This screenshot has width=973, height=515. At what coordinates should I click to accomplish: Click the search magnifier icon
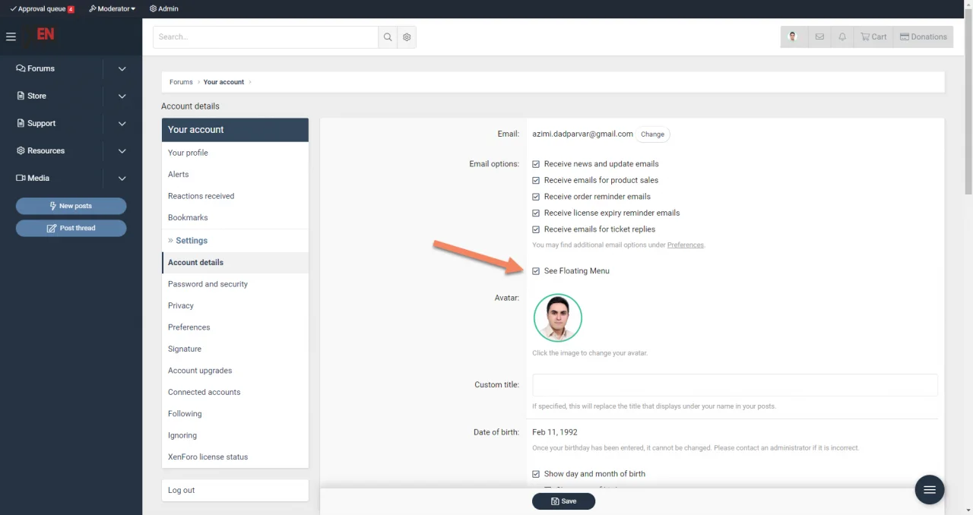tap(388, 37)
